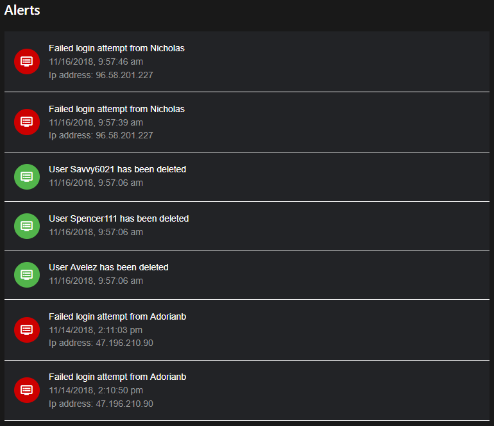Screen dimensions: 494x426
Task: Select 'User Savvy6021 has been deleted' text
Action: (x=117, y=170)
